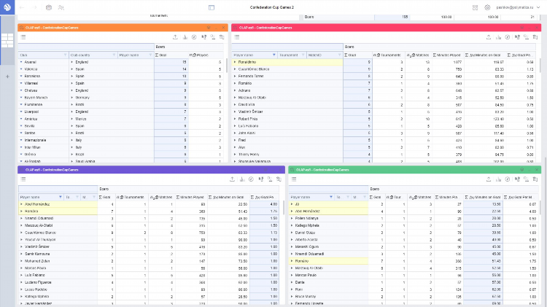The width and height of the screenshot is (547, 307).
Task: Filter the Club column in orange panel
Action: 65,55
